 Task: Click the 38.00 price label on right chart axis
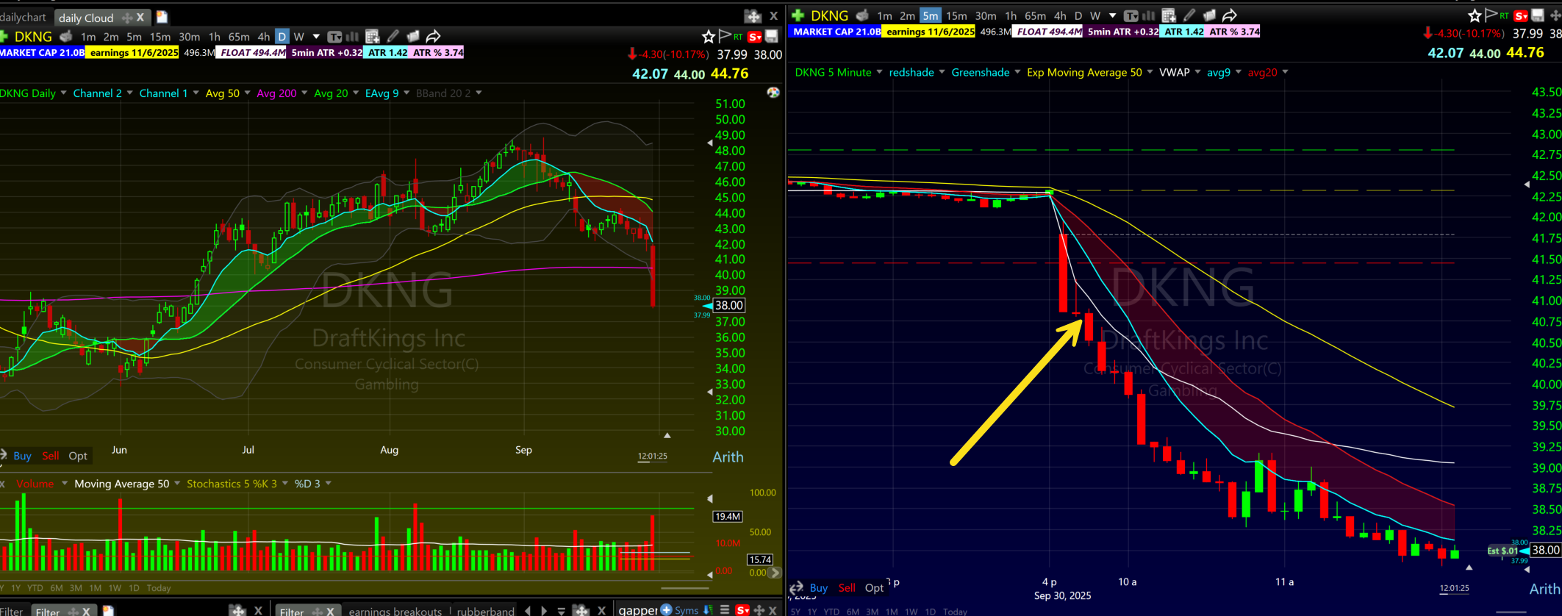pos(1545,550)
